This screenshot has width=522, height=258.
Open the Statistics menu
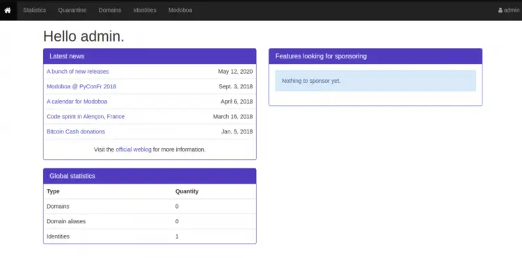click(x=34, y=10)
